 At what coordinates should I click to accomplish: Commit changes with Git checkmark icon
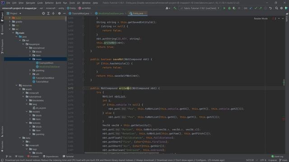[x=256, y=8]
